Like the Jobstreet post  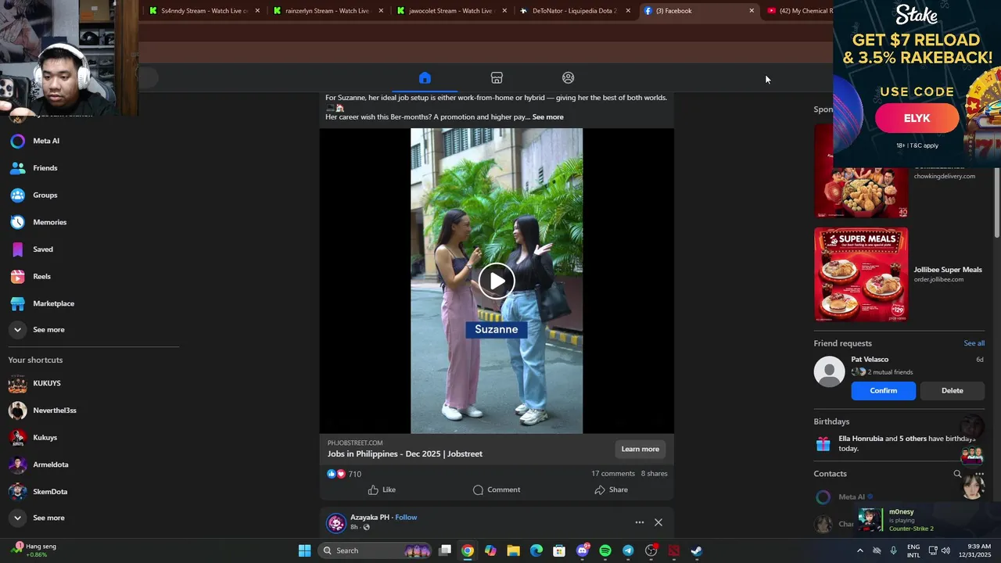click(x=382, y=489)
